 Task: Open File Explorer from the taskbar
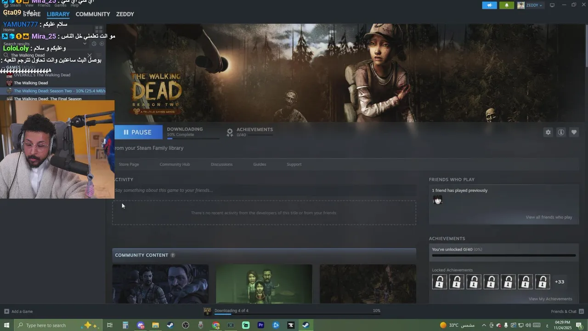(x=155, y=325)
